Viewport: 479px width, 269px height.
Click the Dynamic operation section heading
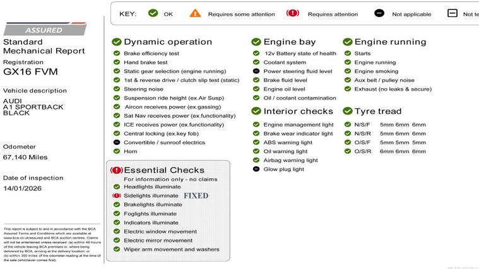(168, 42)
